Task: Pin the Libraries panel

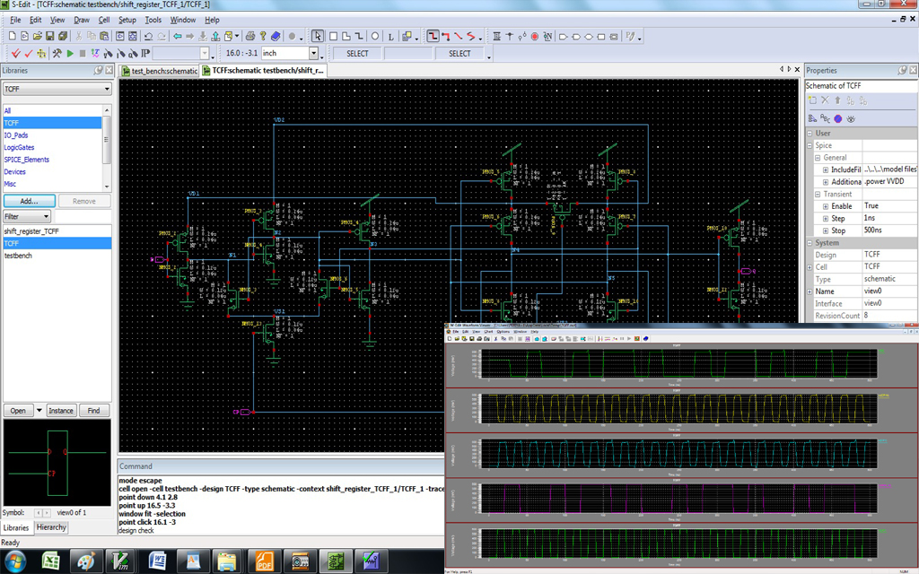Action: coord(98,70)
